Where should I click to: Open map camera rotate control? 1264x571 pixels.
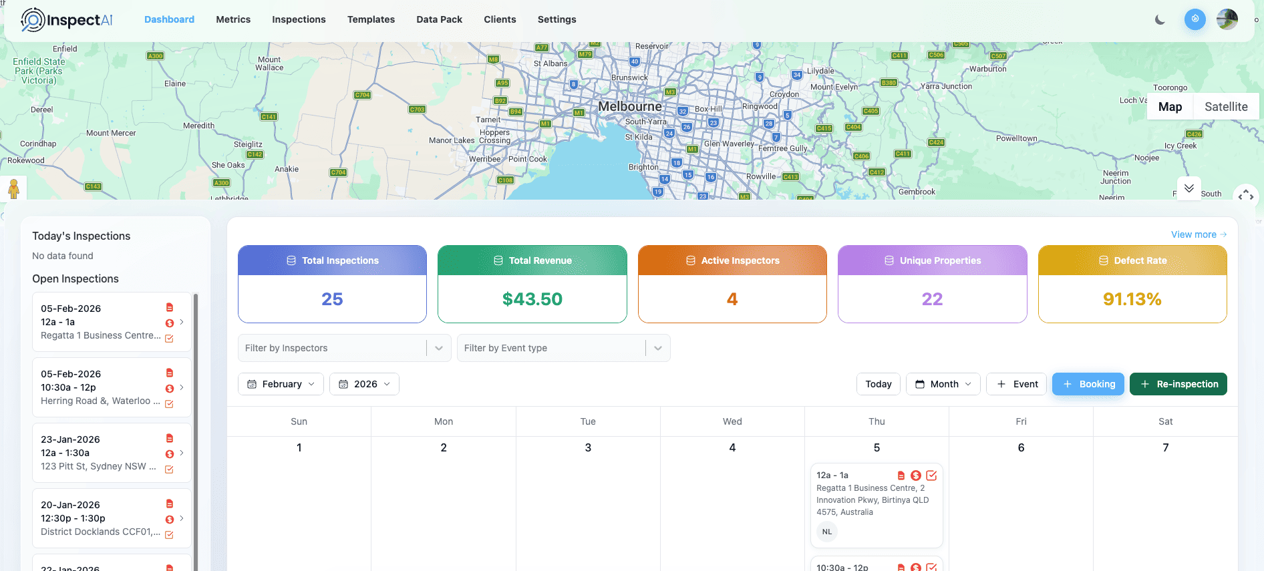click(x=1245, y=196)
